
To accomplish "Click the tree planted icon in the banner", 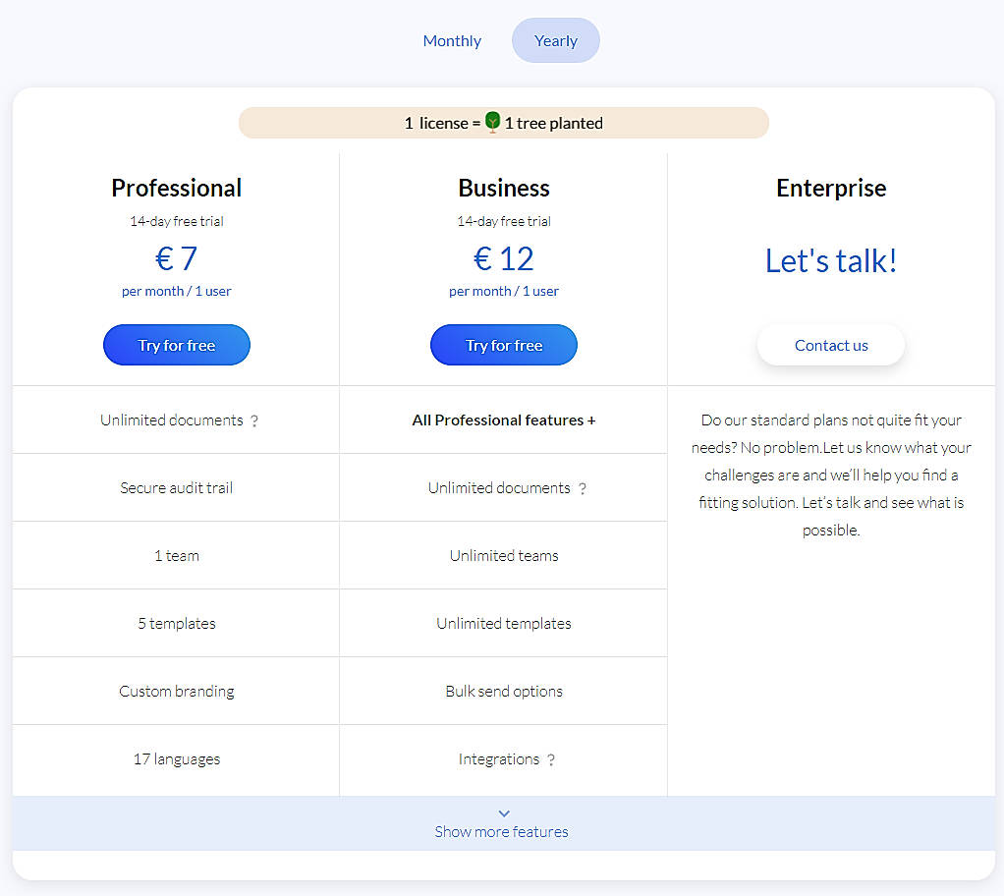I will click(x=492, y=122).
